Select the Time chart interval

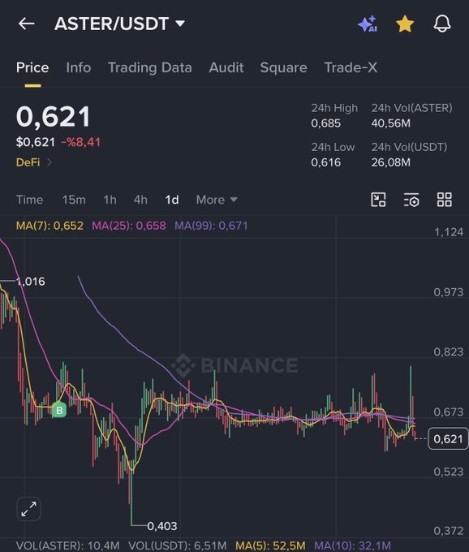pyautogui.click(x=29, y=200)
